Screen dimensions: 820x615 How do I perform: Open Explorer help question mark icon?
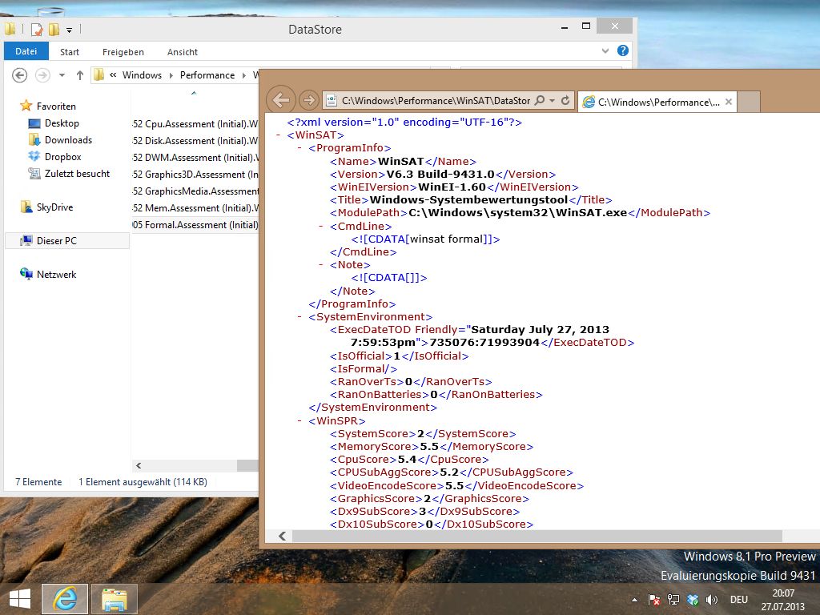pyautogui.click(x=622, y=50)
